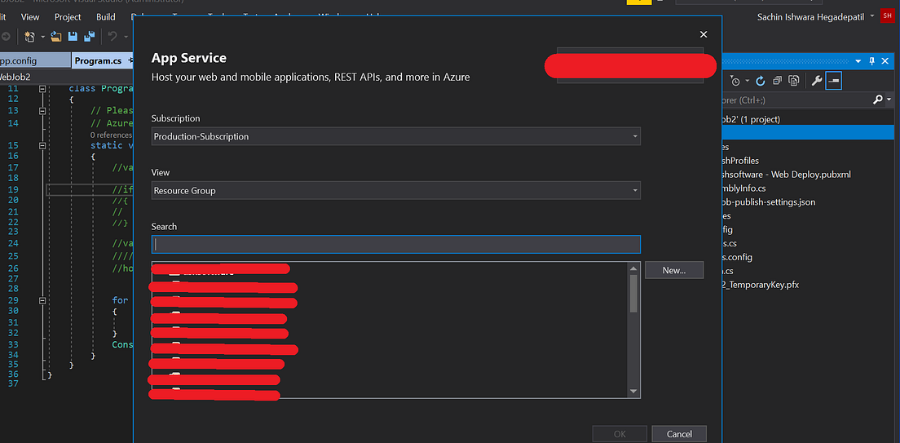The height and width of the screenshot is (443, 900).
Task: Open the Solution Explorer search options dropdown
Action: (889, 100)
